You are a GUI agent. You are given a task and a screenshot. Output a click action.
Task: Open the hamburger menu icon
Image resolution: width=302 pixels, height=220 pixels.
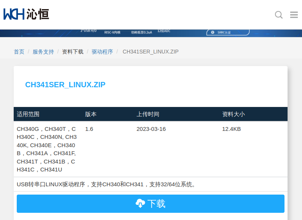tap(294, 15)
